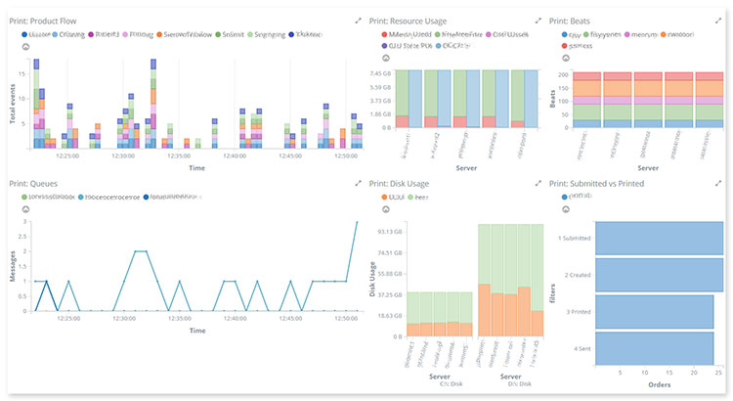Collapse the legend in Print: Product Flow

(25, 47)
